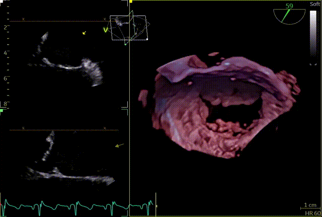
Task: Click the angle value 59
Action: pos(289,6)
